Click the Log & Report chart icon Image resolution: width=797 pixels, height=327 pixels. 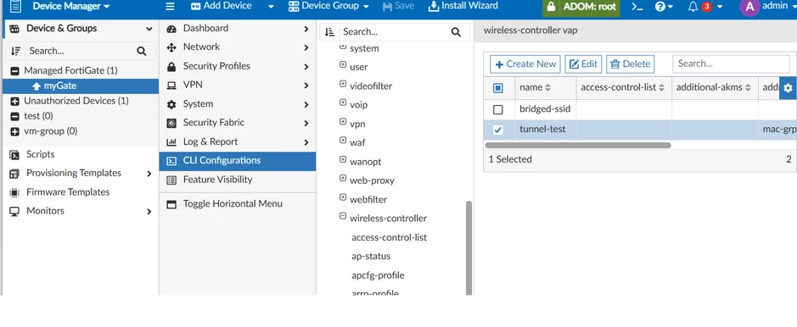pos(171,142)
